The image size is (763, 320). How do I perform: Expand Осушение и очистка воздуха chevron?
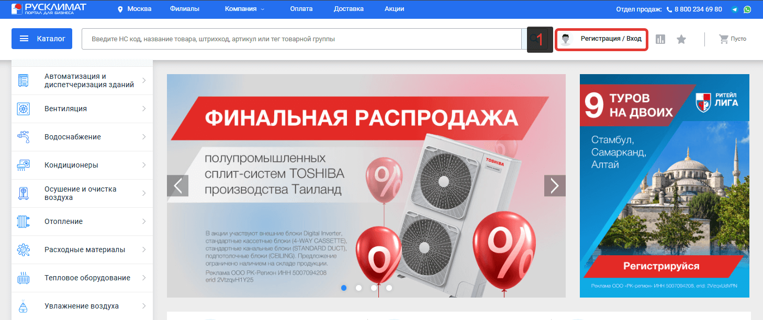[x=143, y=193]
